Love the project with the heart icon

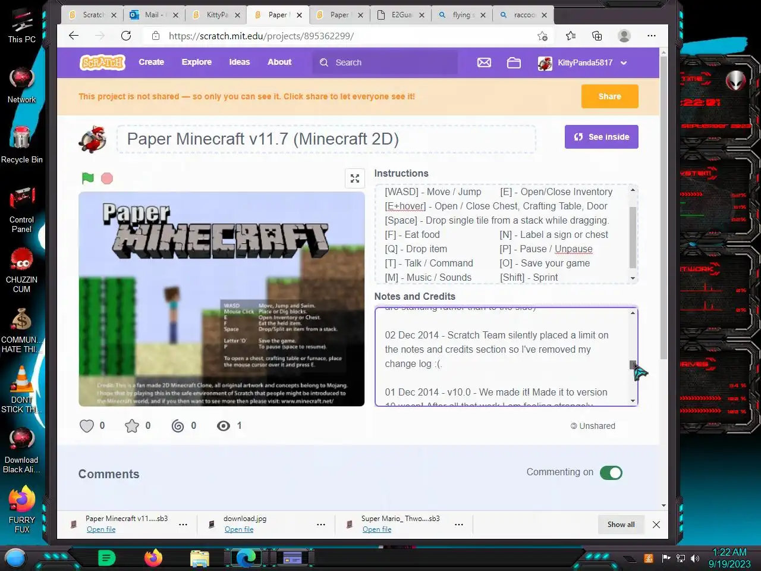[87, 426]
